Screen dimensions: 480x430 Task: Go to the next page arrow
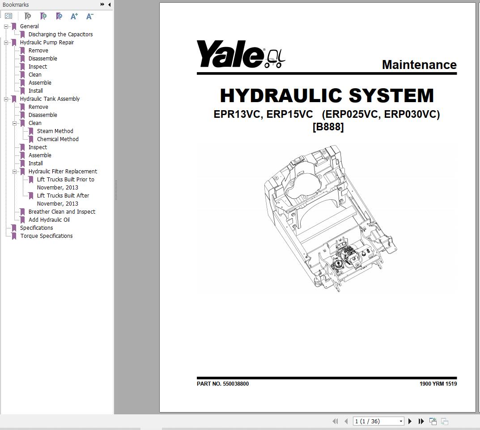410,421
